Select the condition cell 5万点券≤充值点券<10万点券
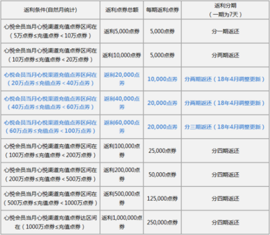This screenshot has width=270, height=235. point(50,31)
